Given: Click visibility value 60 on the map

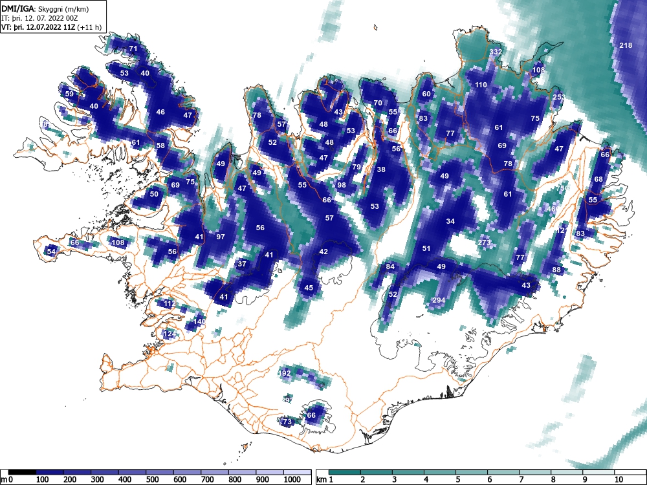Looking at the screenshot, I should pos(426,94).
